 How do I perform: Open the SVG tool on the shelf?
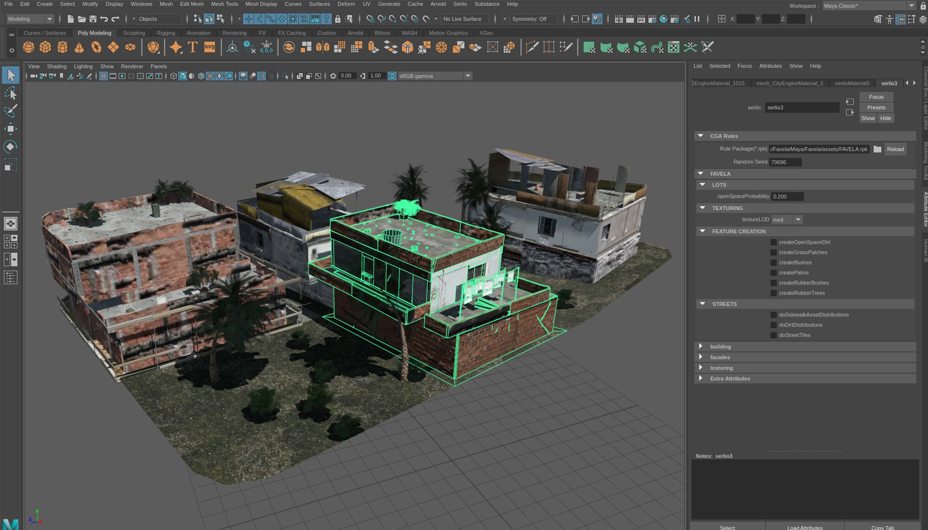209,47
